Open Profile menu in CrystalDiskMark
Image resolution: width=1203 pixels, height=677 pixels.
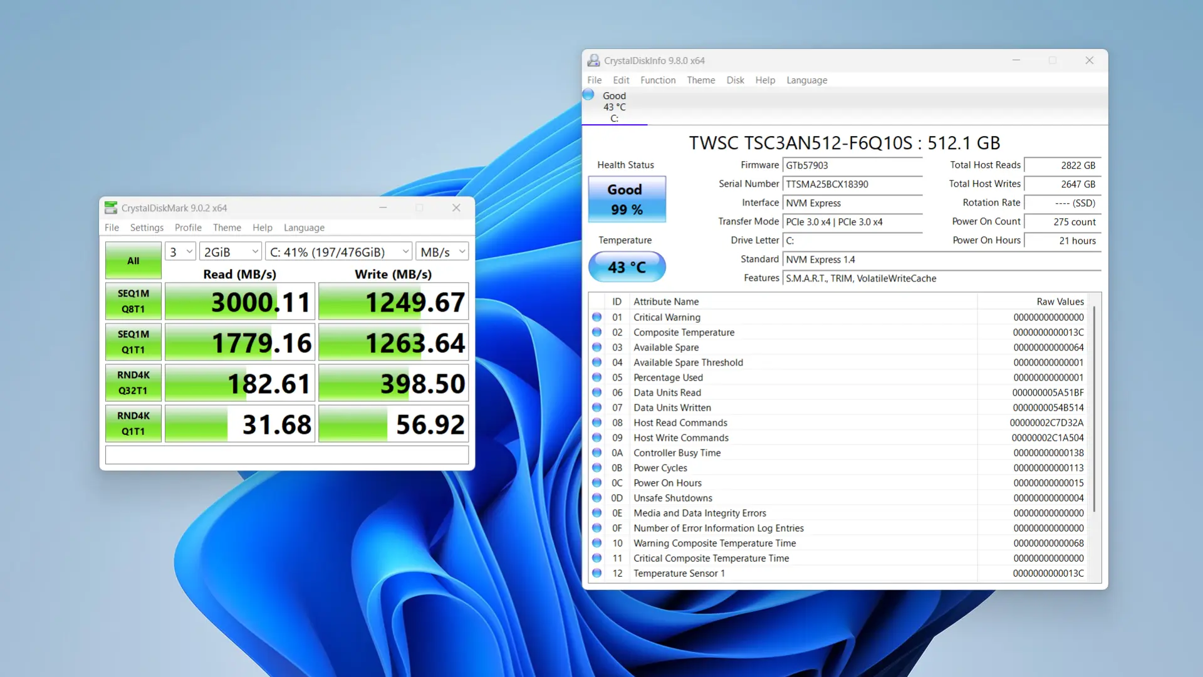point(188,228)
